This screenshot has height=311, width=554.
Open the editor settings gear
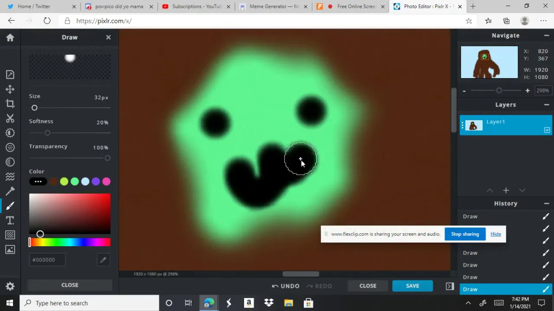tap(10, 286)
